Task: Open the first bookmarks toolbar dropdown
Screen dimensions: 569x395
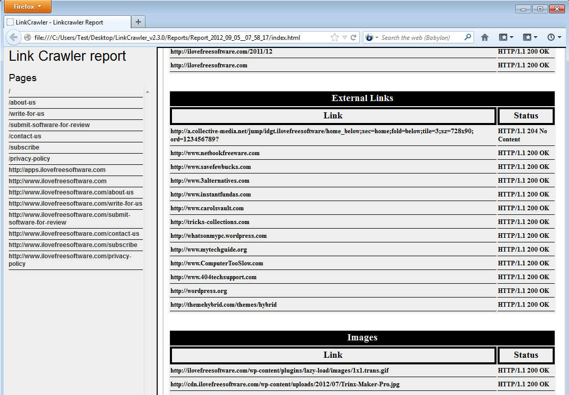Action: click(506, 37)
